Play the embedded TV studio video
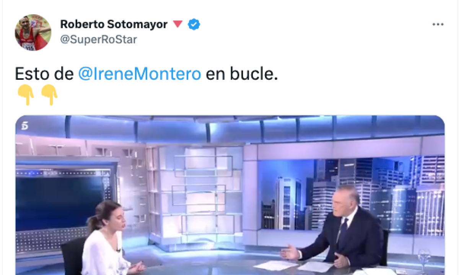The width and height of the screenshot is (459, 275). tap(230, 195)
